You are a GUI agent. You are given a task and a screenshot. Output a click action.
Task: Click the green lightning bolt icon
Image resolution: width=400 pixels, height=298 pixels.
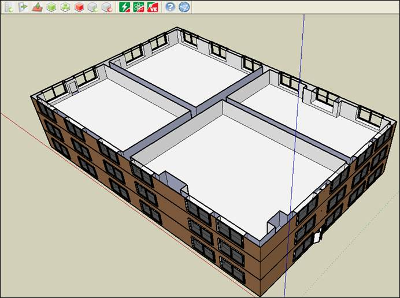(x=125, y=8)
